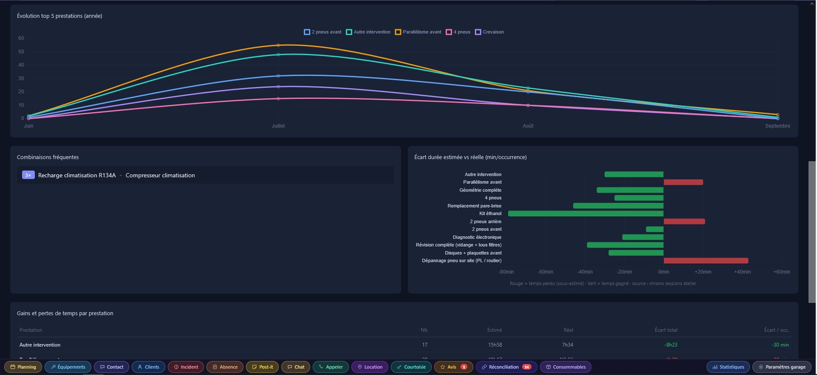Click the green 2 pneus avant bar
Viewport: 817px width, 375px height.
(x=655, y=229)
